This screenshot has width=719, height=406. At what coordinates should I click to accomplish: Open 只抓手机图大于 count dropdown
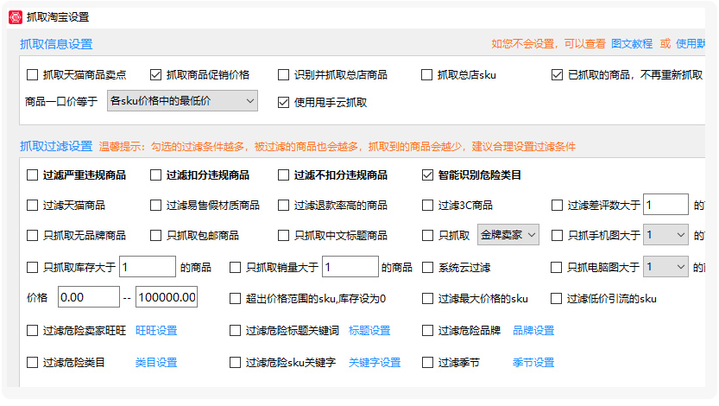click(x=665, y=235)
